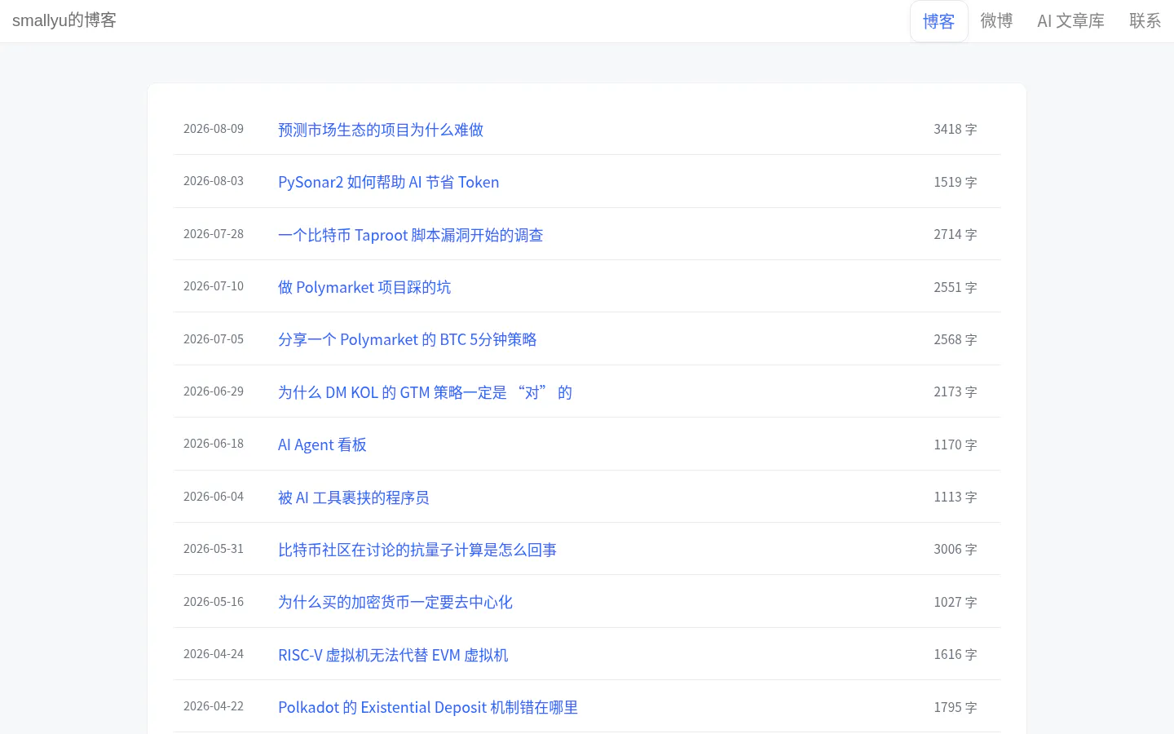Click the word count 2714 字

[956, 235]
